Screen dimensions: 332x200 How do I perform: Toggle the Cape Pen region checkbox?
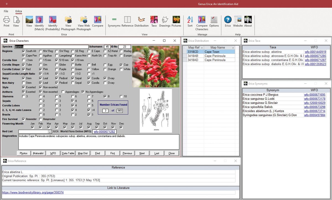coord(23,56)
